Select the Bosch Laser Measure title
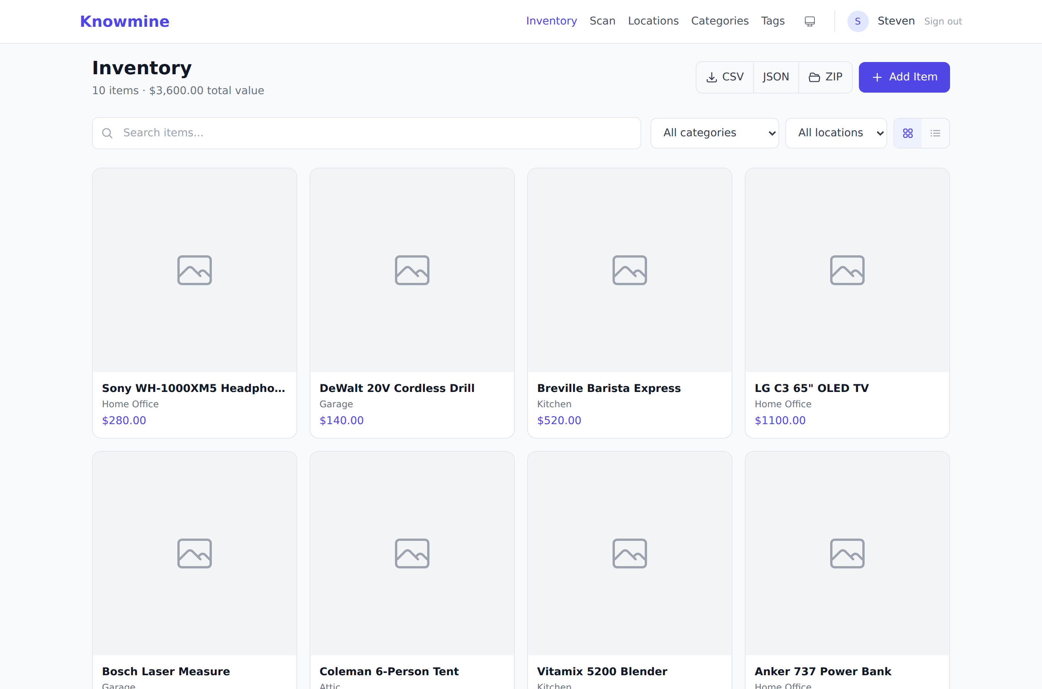The height and width of the screenshot is (689, 1042). (166, 671)
